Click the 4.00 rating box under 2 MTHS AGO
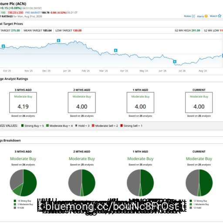 click(x=82, y=102)
